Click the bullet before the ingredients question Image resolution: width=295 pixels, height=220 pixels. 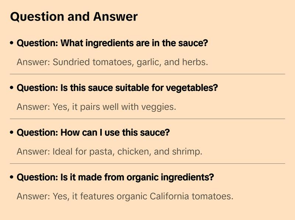[12, 43]
